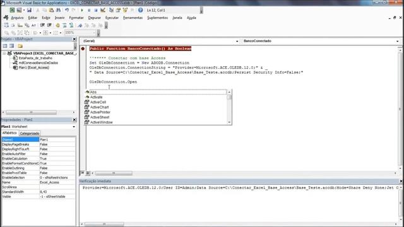Toggle breakpoint with the hand icon

point(57,25)
